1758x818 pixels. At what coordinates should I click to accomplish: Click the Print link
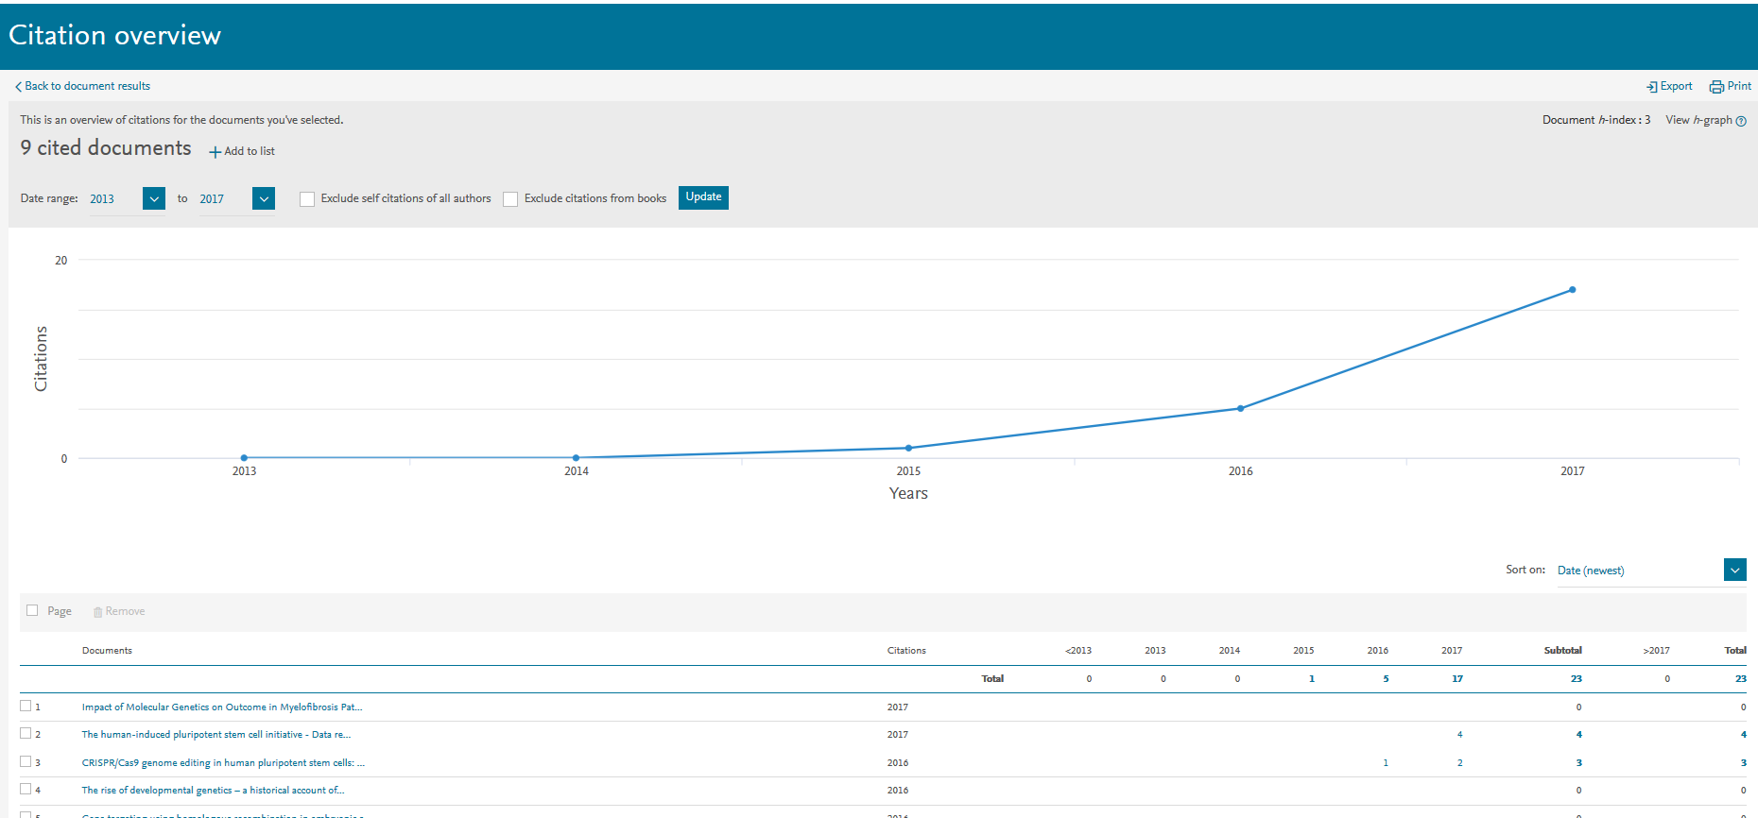coord(1739,86)
